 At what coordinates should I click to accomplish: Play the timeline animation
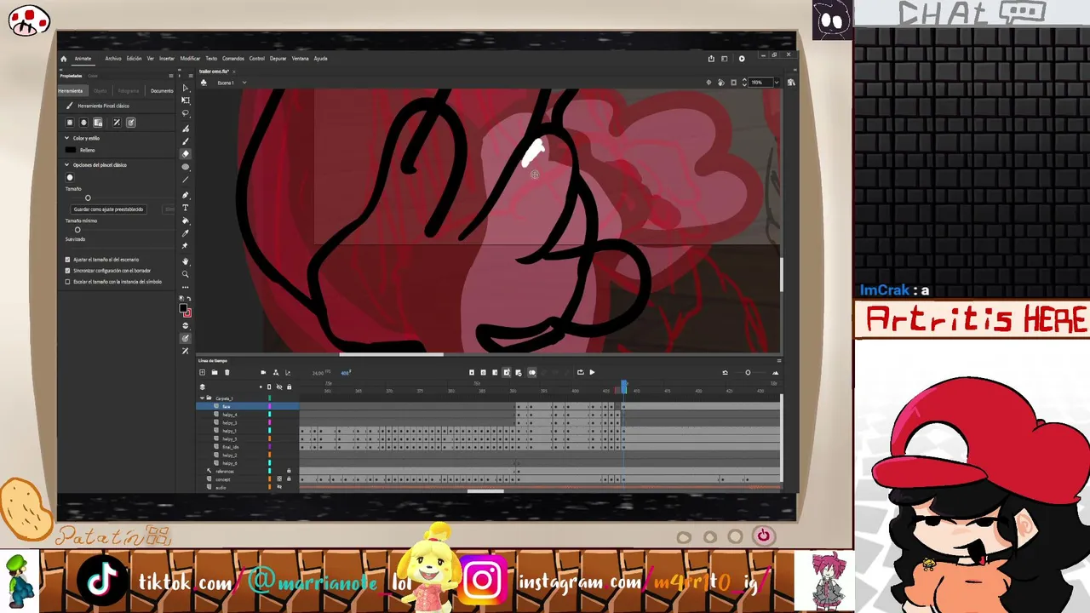[x=592, y=372]
